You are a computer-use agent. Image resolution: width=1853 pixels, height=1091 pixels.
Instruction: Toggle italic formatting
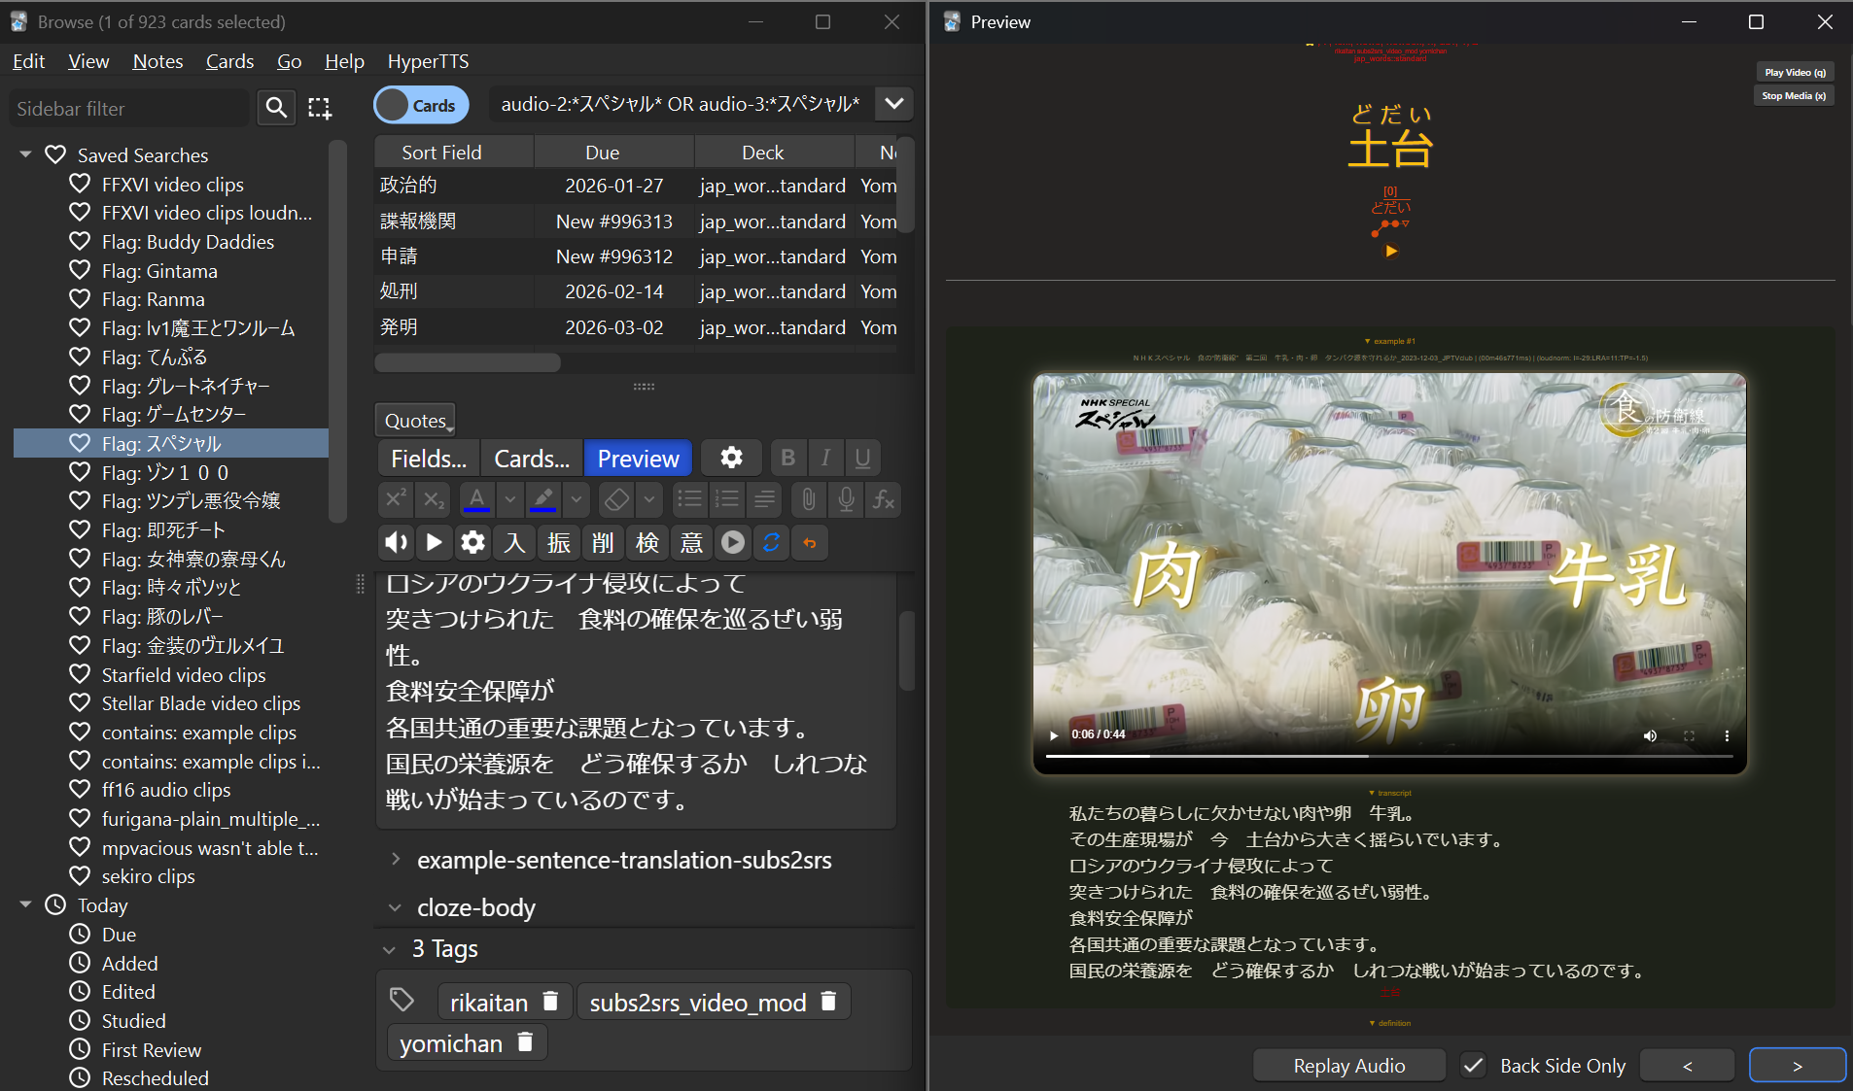click(x=825, y=458)
